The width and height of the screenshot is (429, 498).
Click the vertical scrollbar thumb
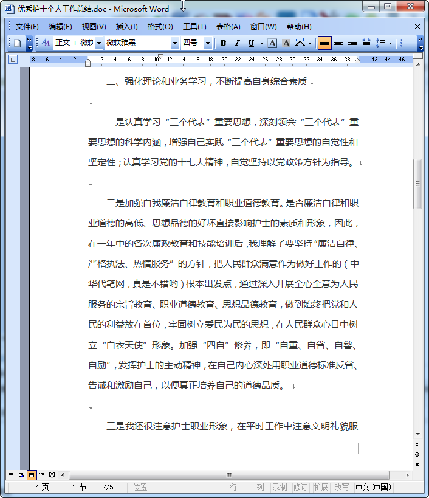point(418,184)
